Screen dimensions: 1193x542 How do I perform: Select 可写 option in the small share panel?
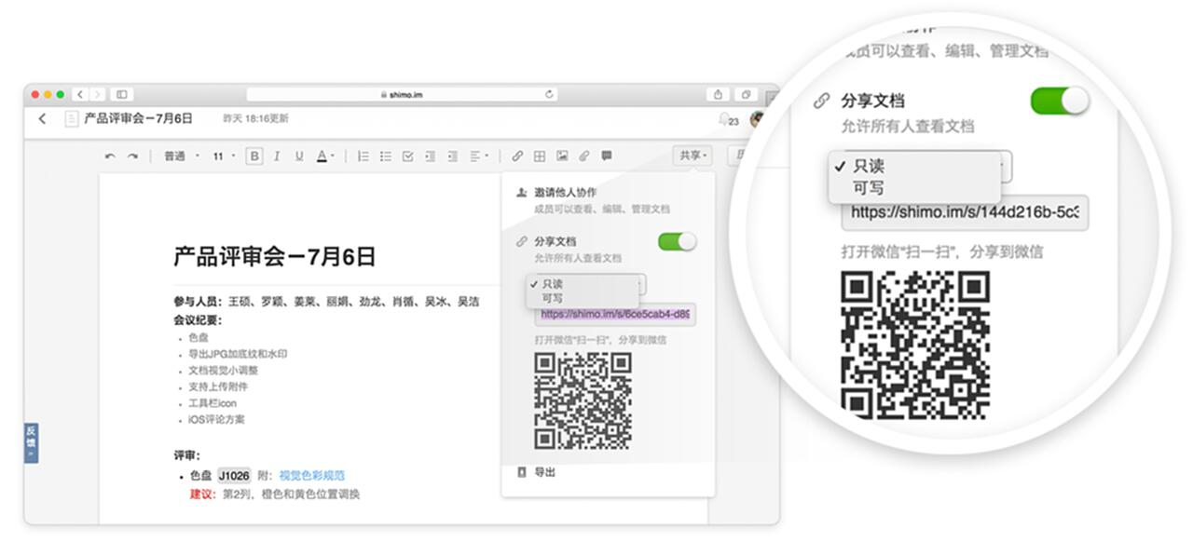[x=552, y=298]
